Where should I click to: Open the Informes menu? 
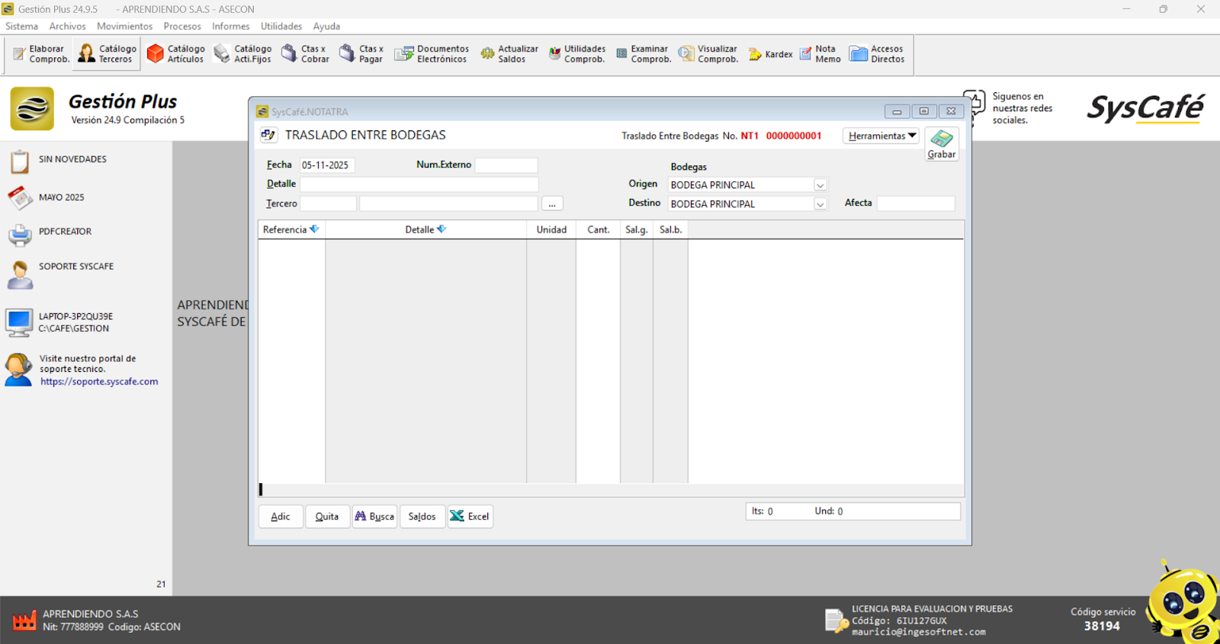[x=230, y=26]
